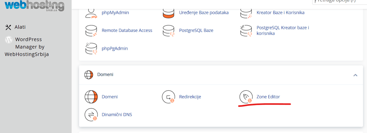Open the Remote Database Access icon
The width and height of the screenshot is (367, 133).
[91, 31]
